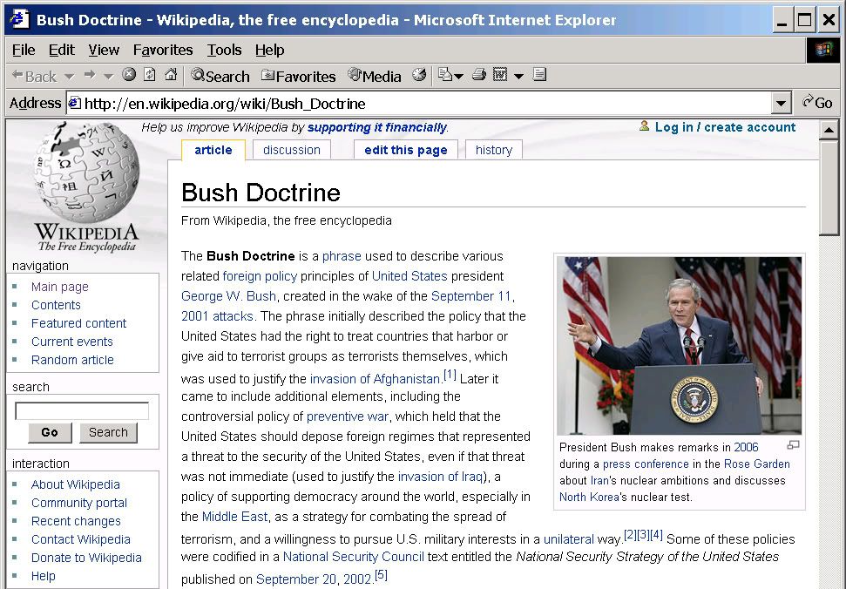Click the Windows flag throbber logo
This screenshot has height=589, width=846.
point(823,51)
